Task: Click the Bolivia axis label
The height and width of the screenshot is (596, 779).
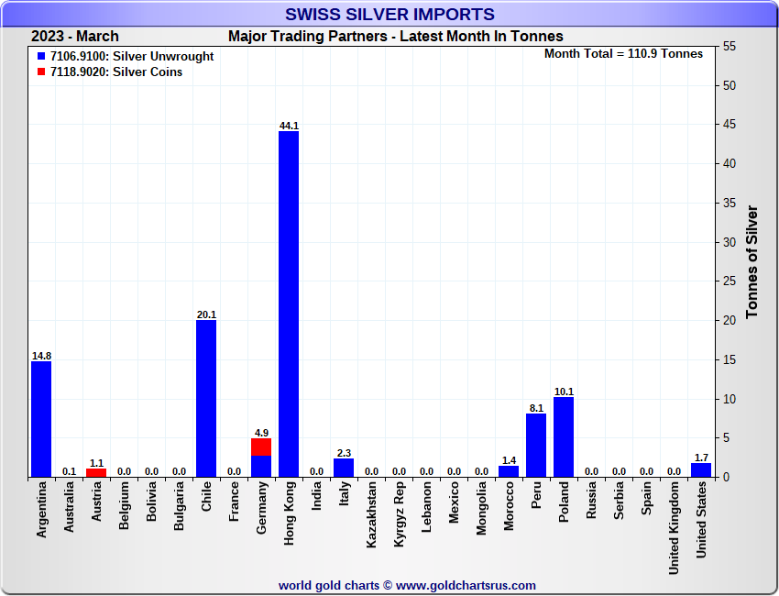Action: 151,502
